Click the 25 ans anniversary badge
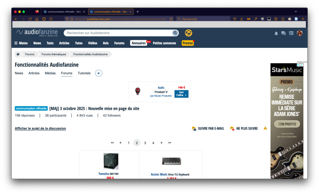Viewport: 319px width, 194px height. tap(189, 33)
